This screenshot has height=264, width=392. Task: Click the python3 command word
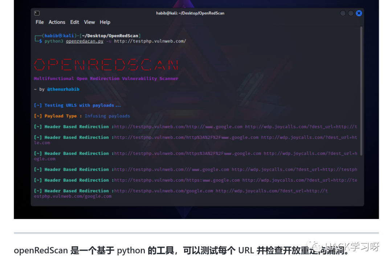tap(54, 41)
